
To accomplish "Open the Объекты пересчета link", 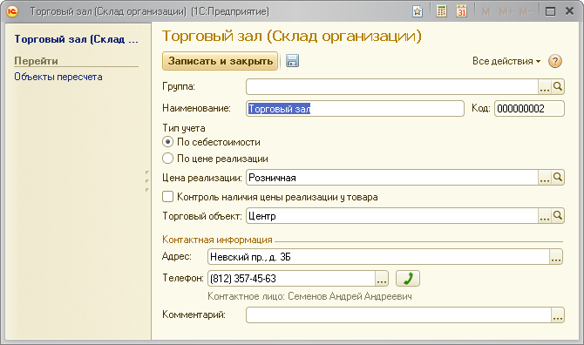I will [x=58, y=77].
